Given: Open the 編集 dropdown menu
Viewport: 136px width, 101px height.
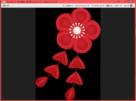Looking at the screenshot, I should 109,6.
